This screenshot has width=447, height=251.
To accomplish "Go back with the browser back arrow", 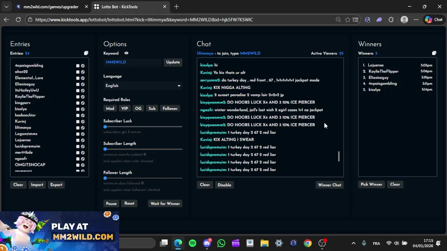I will (6, 20).
